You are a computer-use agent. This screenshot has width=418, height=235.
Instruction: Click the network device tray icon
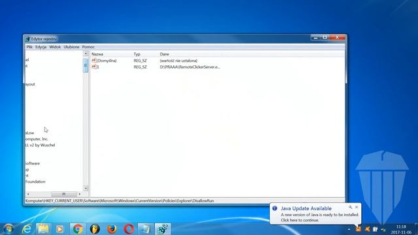click(383, 229)
